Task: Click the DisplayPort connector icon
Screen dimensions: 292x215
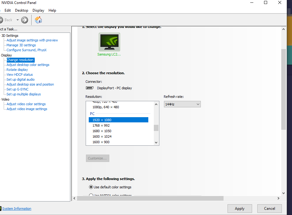Action: 90,88
